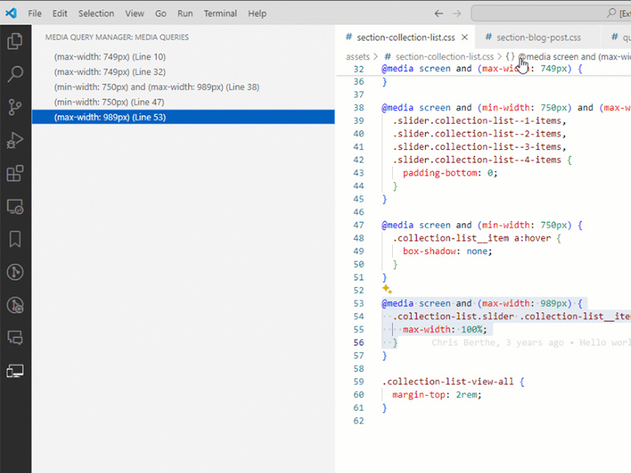631x473 pixels.
Task: Open the Edit menu
Action: [60, 13]
